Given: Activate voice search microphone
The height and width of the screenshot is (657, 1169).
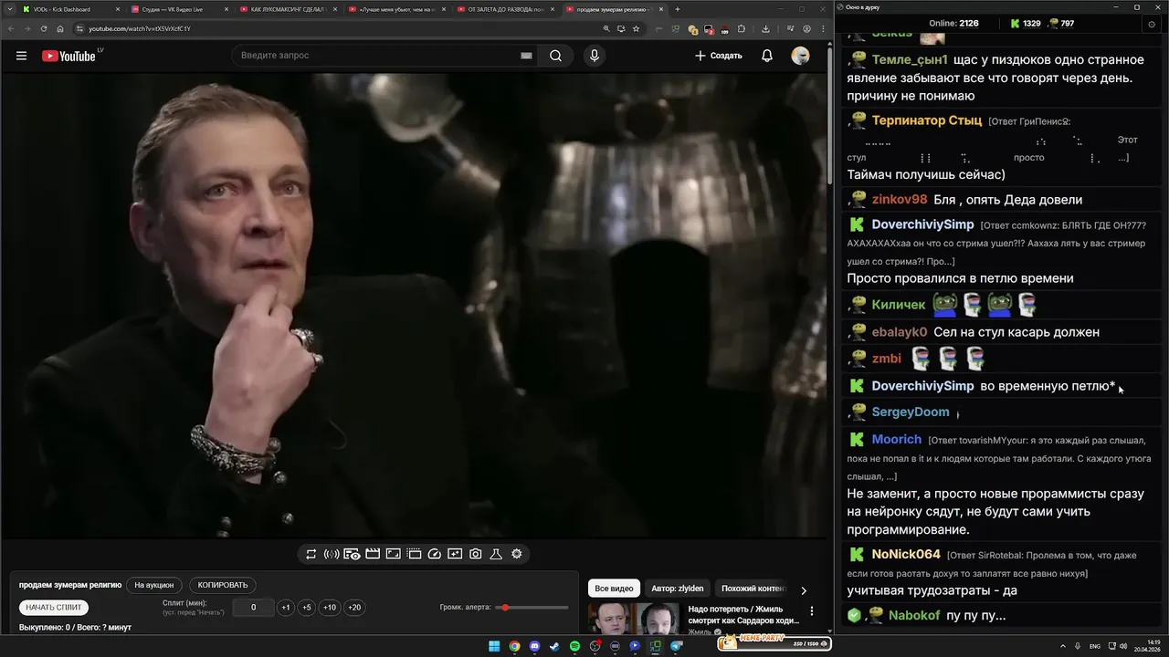Looking at the screenshot, I should point(595,56).
